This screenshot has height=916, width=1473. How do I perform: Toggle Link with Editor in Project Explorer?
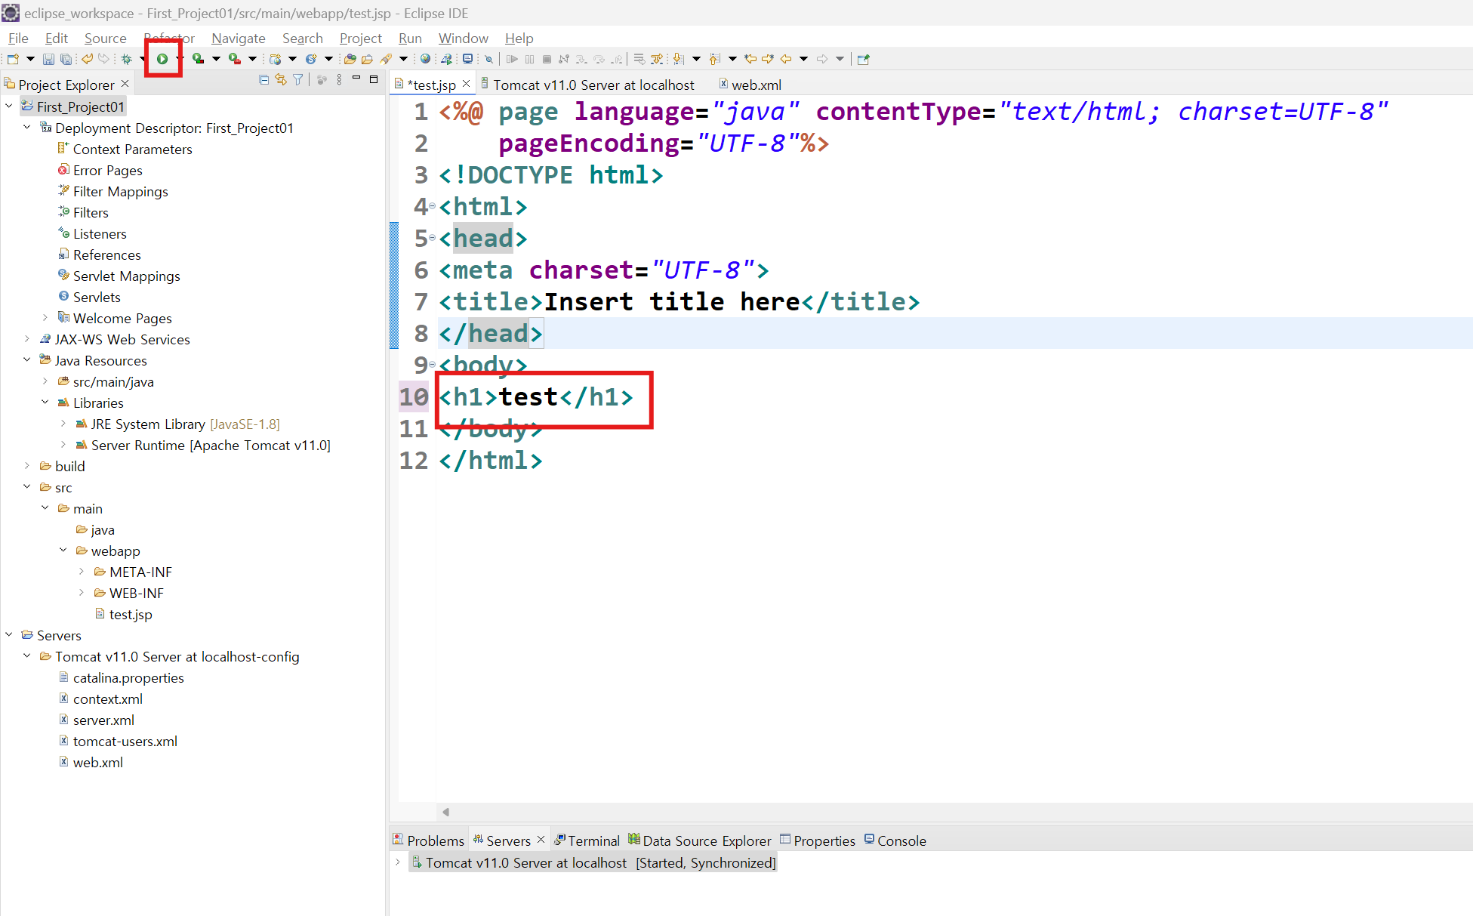click(x=281, y=80)
